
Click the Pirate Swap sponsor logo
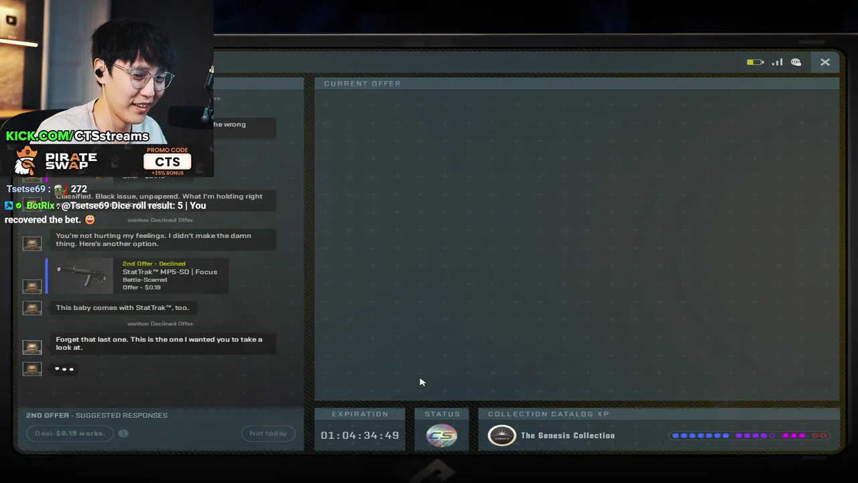(56, 161)
